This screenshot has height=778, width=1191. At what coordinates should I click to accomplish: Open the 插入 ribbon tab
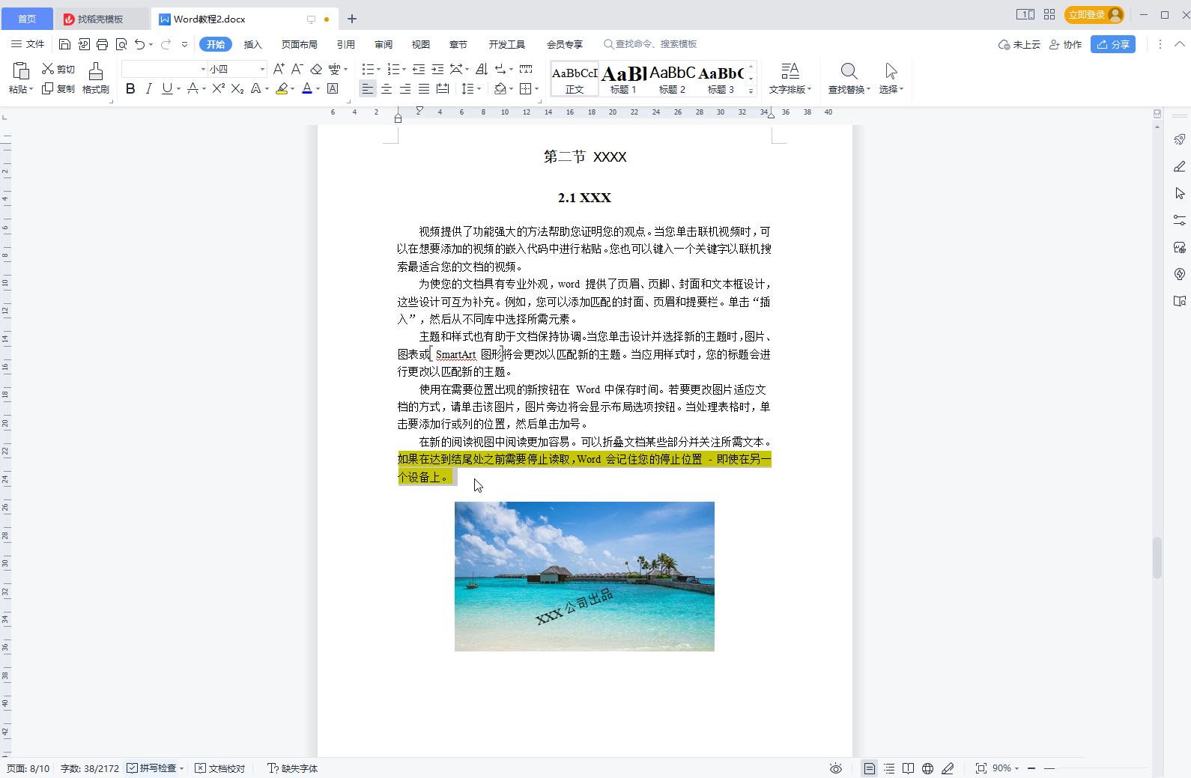[252, 44]
